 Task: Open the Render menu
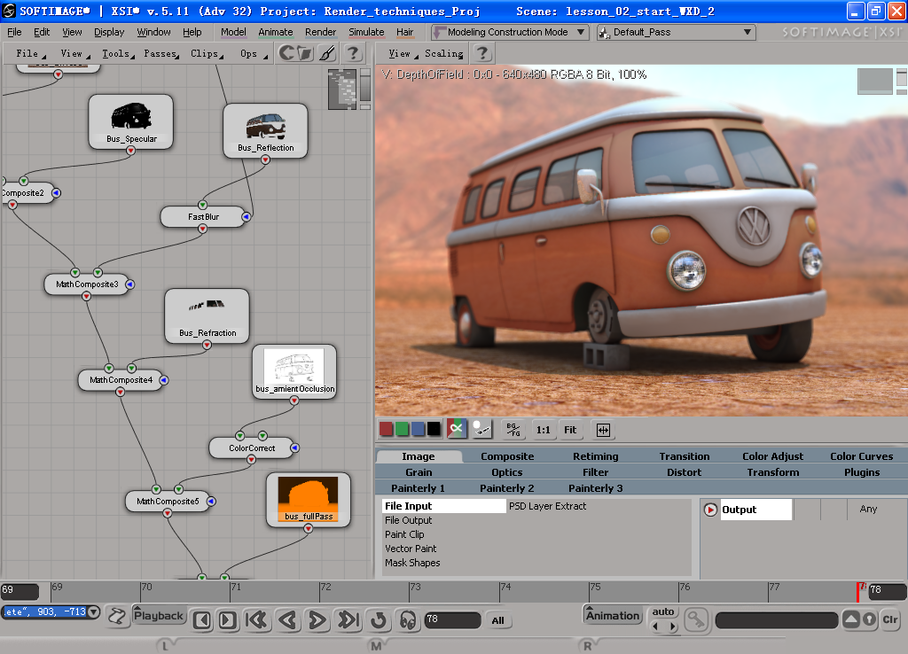point(320,33)
